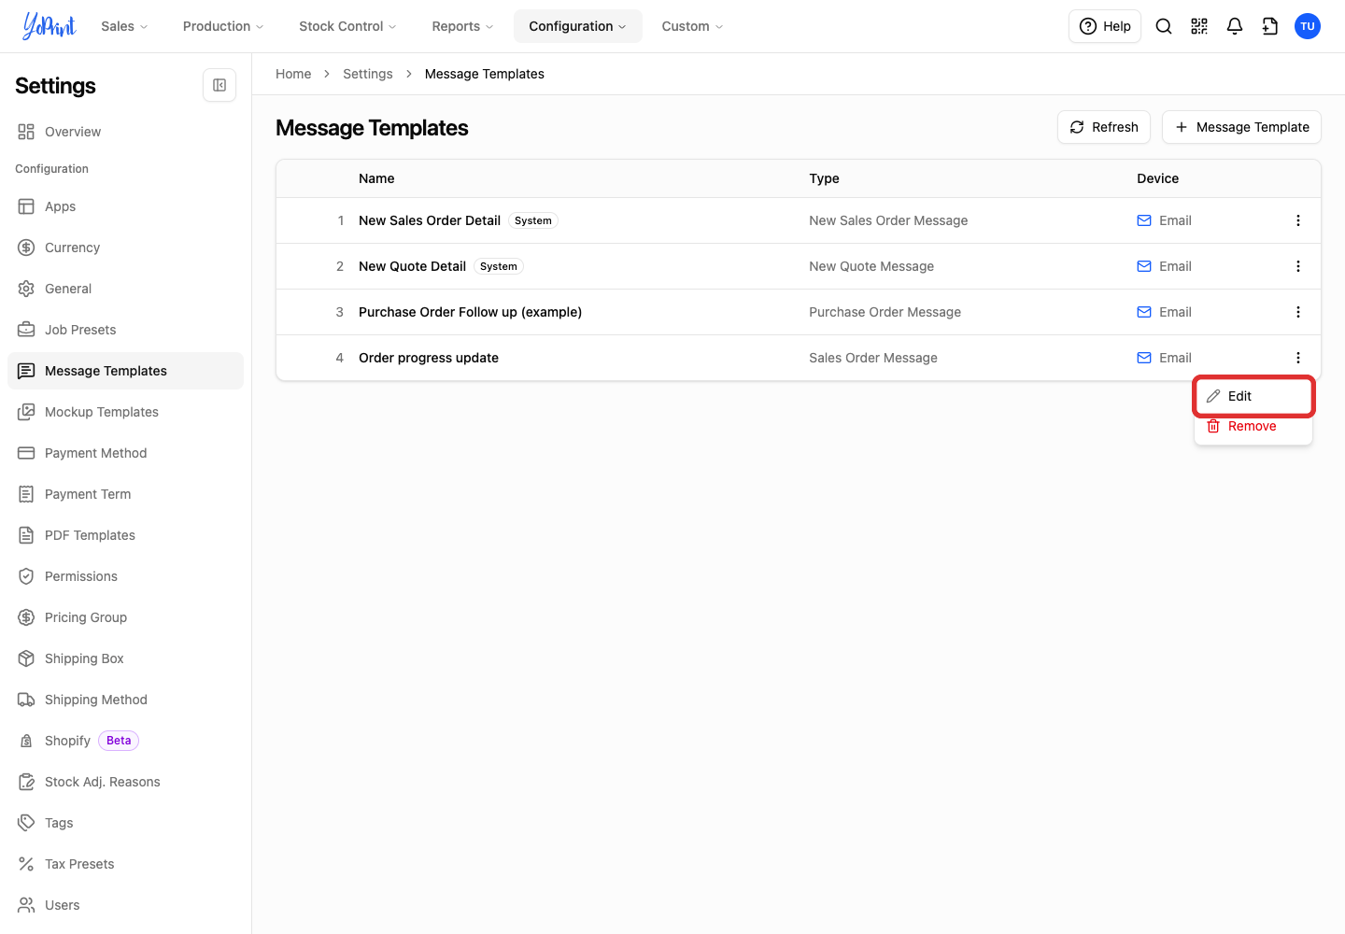Open the Help button
Viewport: 1345px width, 934px height.
click(1105, 26)
